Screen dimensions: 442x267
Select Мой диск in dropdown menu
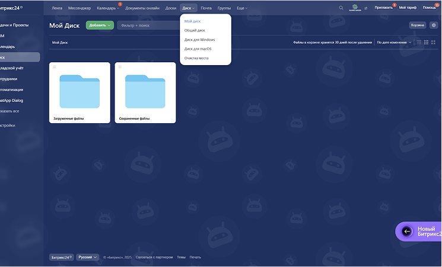coord(193,21)
